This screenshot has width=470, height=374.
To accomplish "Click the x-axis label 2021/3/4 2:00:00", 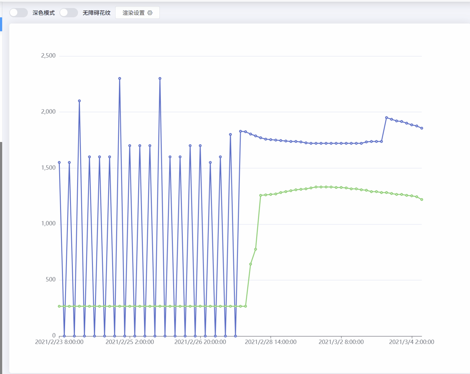I will pos(412,342).
